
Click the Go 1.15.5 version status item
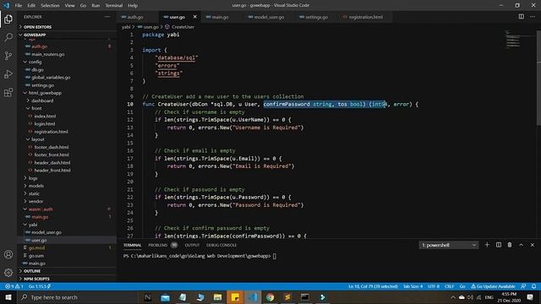[x=40, y=286]
